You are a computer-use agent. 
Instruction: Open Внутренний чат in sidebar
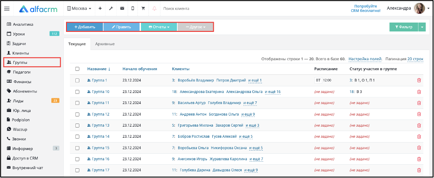(x=25, y=168)
